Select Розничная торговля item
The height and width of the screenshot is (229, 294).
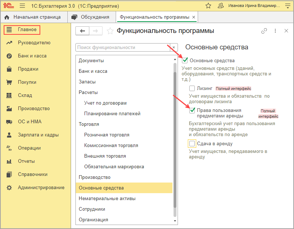[124, 135]
